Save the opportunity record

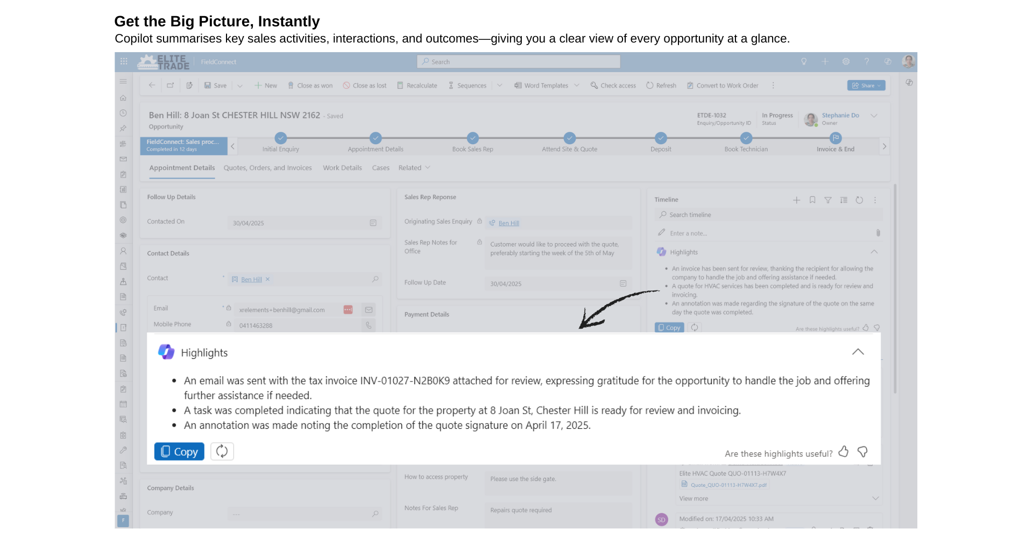point(215,86)
